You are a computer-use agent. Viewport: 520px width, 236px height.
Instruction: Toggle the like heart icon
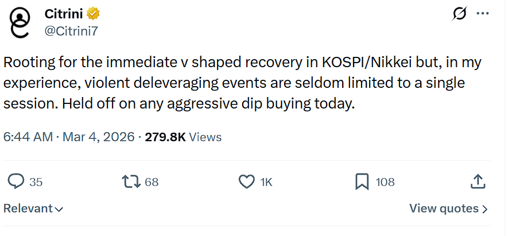coord(246,182)
